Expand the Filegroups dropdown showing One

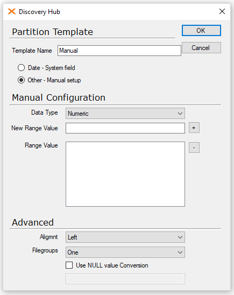[125, 252]
